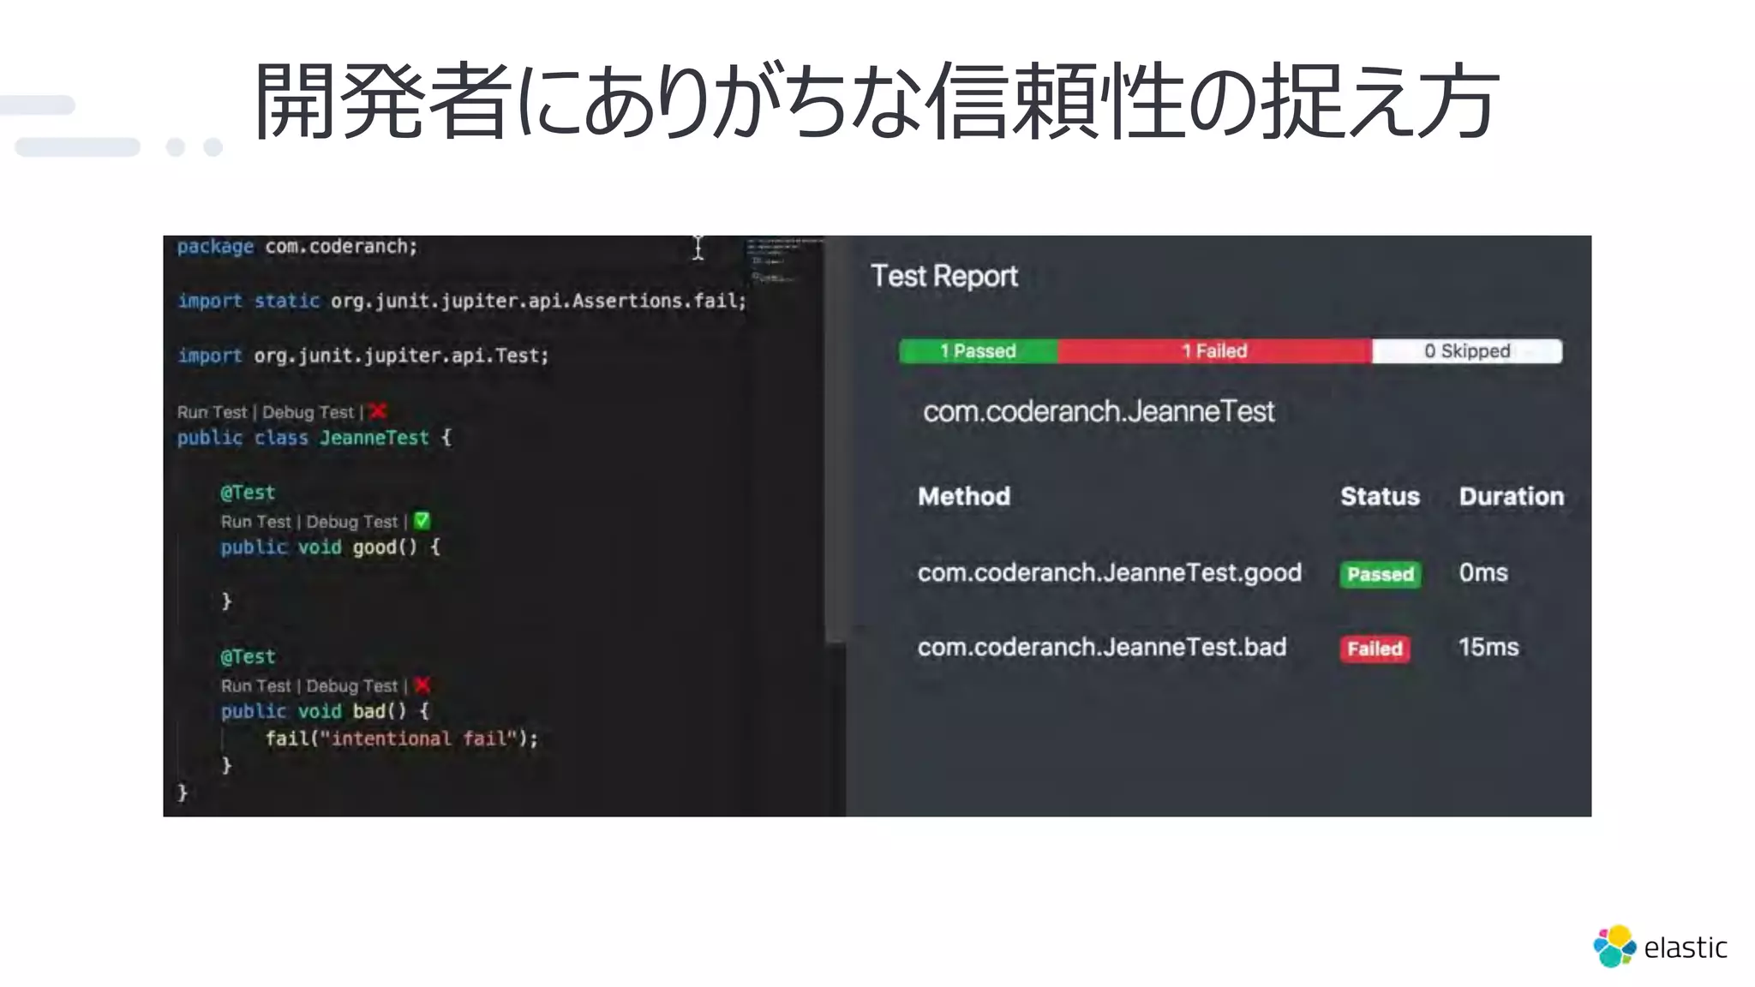The height and width of the screenshot is (987, 1755).
Task: Click the Method column header
Action: click(x=964, y=497)
